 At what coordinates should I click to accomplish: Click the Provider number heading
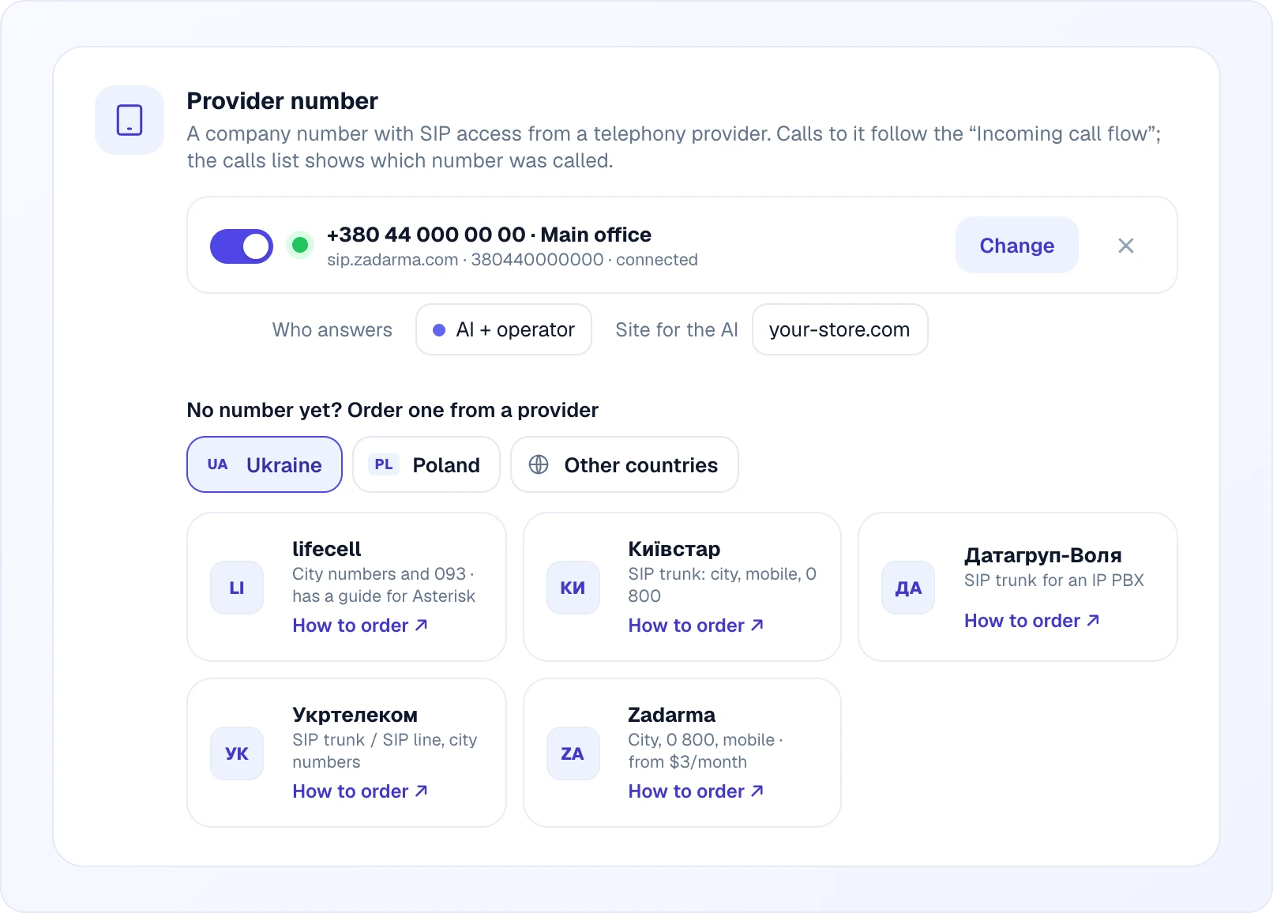(x=282, y=101)
